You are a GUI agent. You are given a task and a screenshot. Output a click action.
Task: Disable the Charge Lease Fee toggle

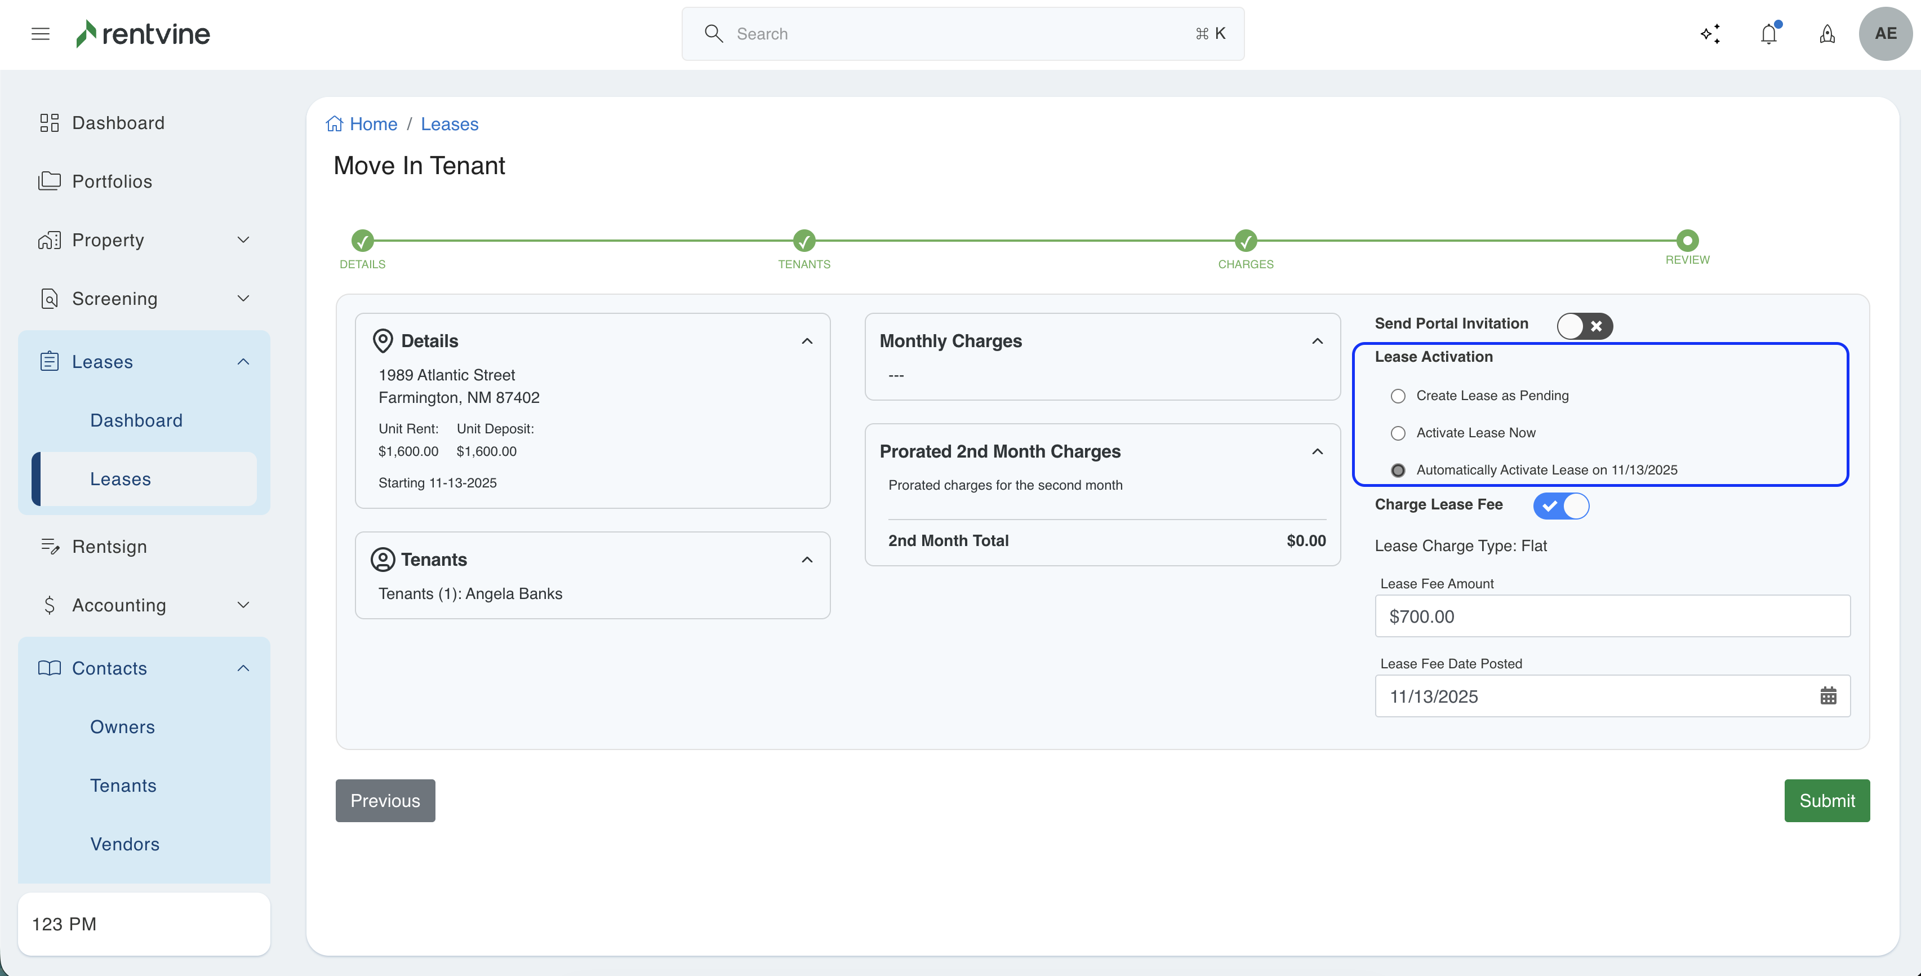click(1561, 506)
